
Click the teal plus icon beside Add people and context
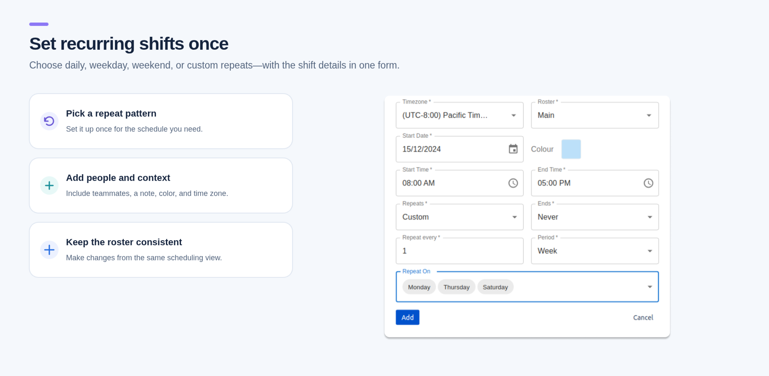(x=49, y=185)
